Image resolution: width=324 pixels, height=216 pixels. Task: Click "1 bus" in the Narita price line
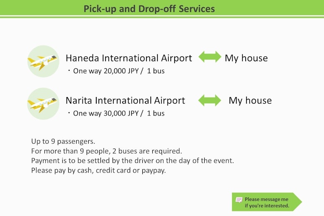click(x=156, y=113)
